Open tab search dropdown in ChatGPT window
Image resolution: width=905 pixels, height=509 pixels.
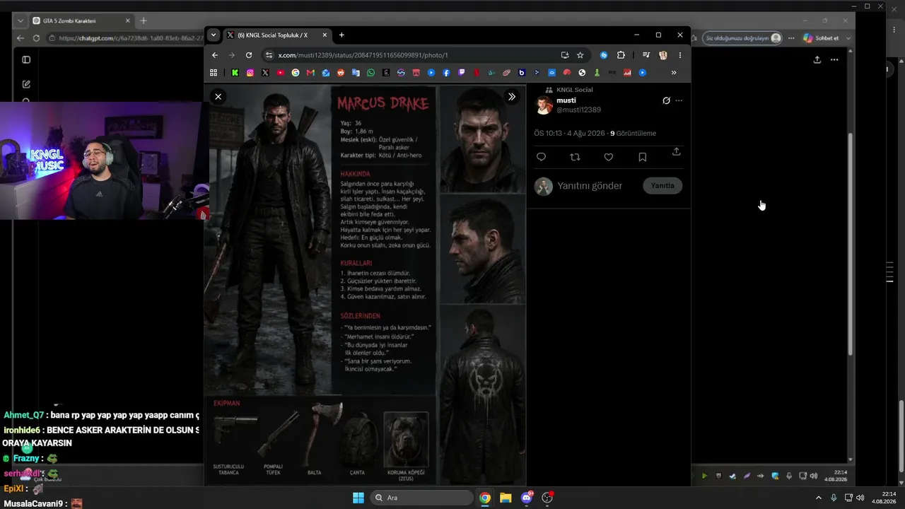(20, 21)
